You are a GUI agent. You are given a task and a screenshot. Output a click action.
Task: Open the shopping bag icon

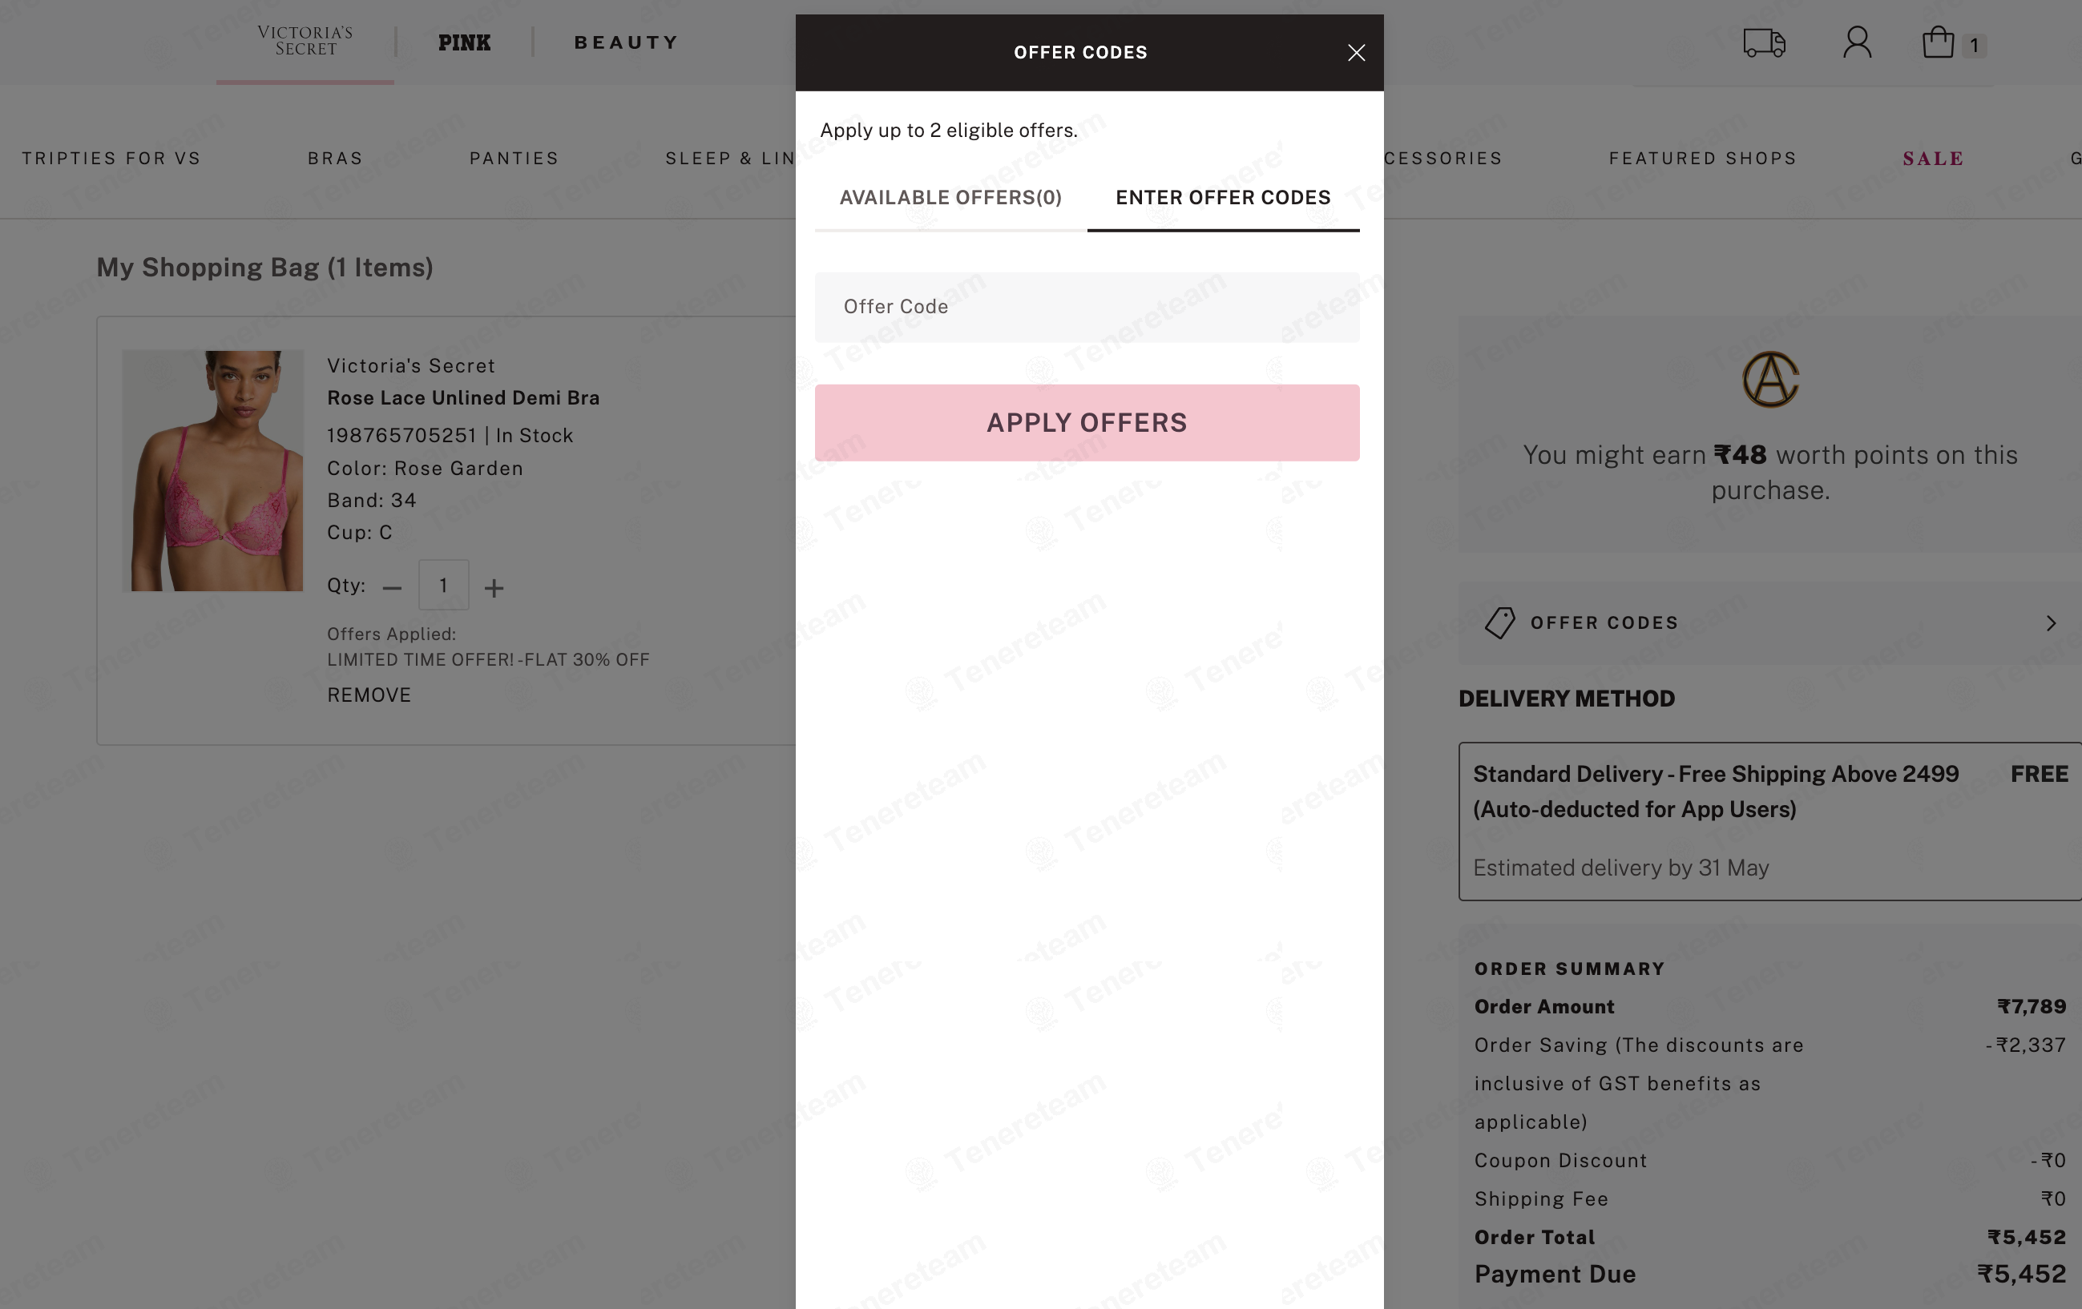1938,42
